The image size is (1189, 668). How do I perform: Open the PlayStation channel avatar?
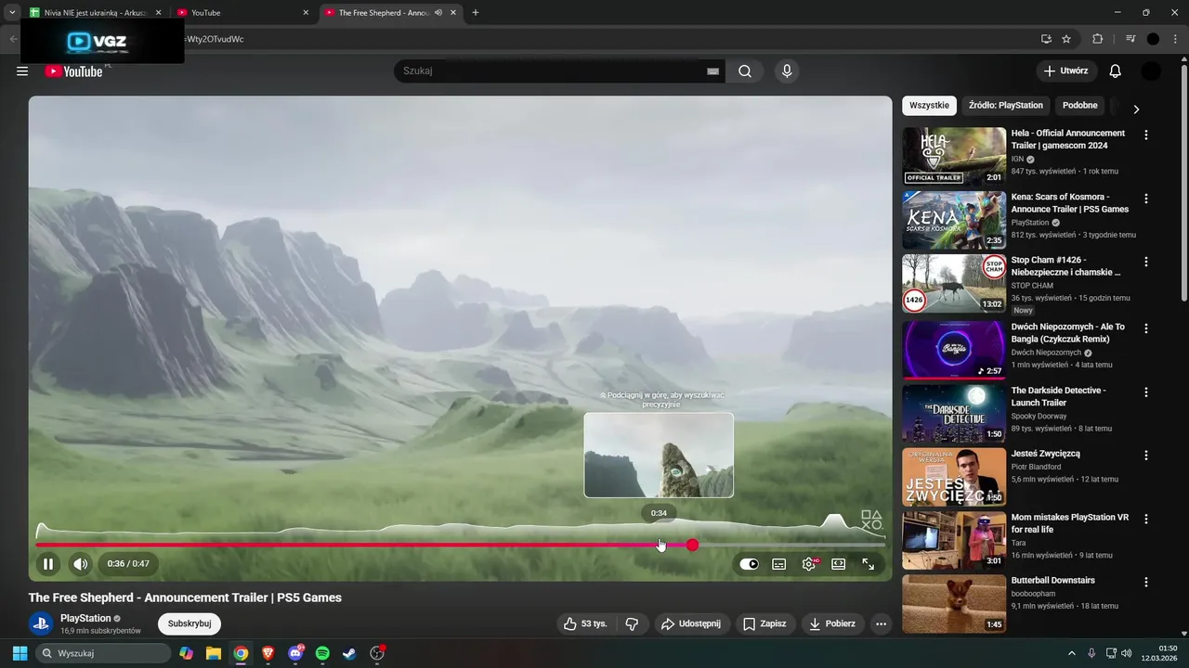coord(40,623)
